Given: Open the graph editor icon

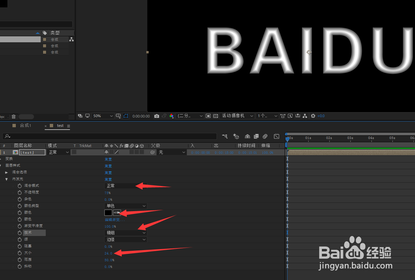Looking at the screenshot, I should point(276,136).
